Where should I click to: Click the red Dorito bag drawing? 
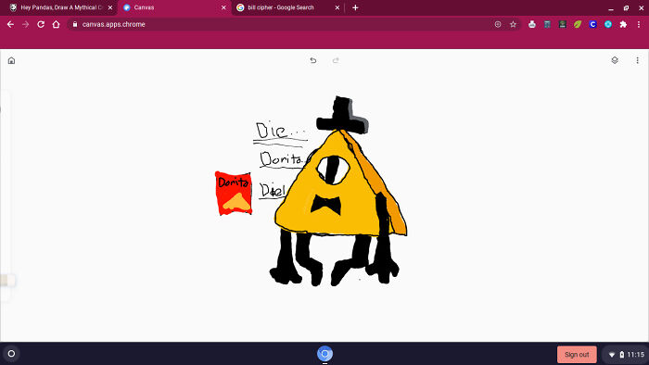click(x=234, y=193)
